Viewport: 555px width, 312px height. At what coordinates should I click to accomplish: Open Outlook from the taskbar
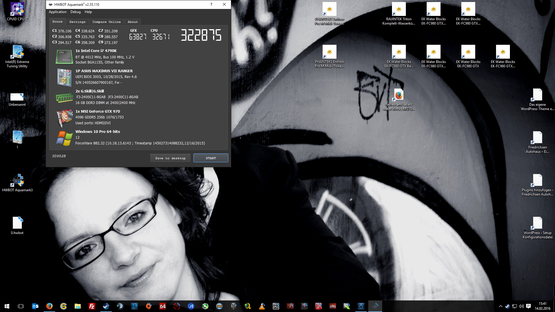point(35,306)
